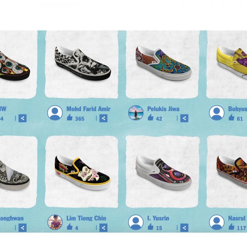Share Mohd Farid Amir's shoe design
This screenshot has width=247, height=247.
pyautogui.click(x=103, y=118)
